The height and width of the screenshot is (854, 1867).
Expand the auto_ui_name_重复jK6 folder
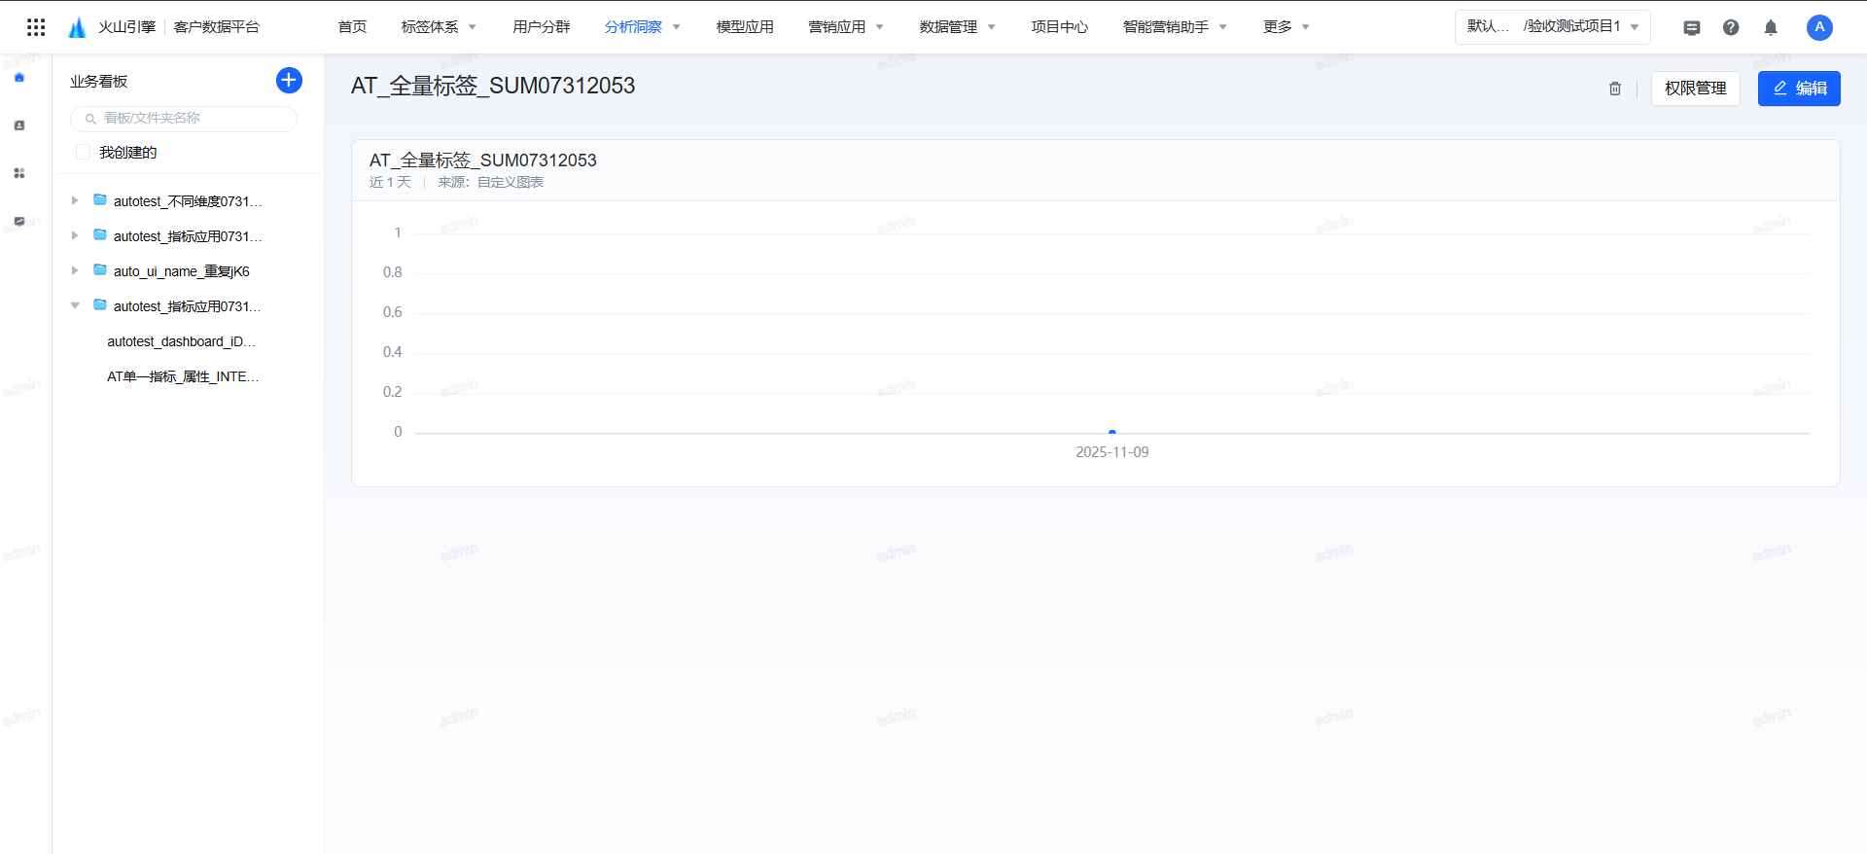tap(75, 271)
